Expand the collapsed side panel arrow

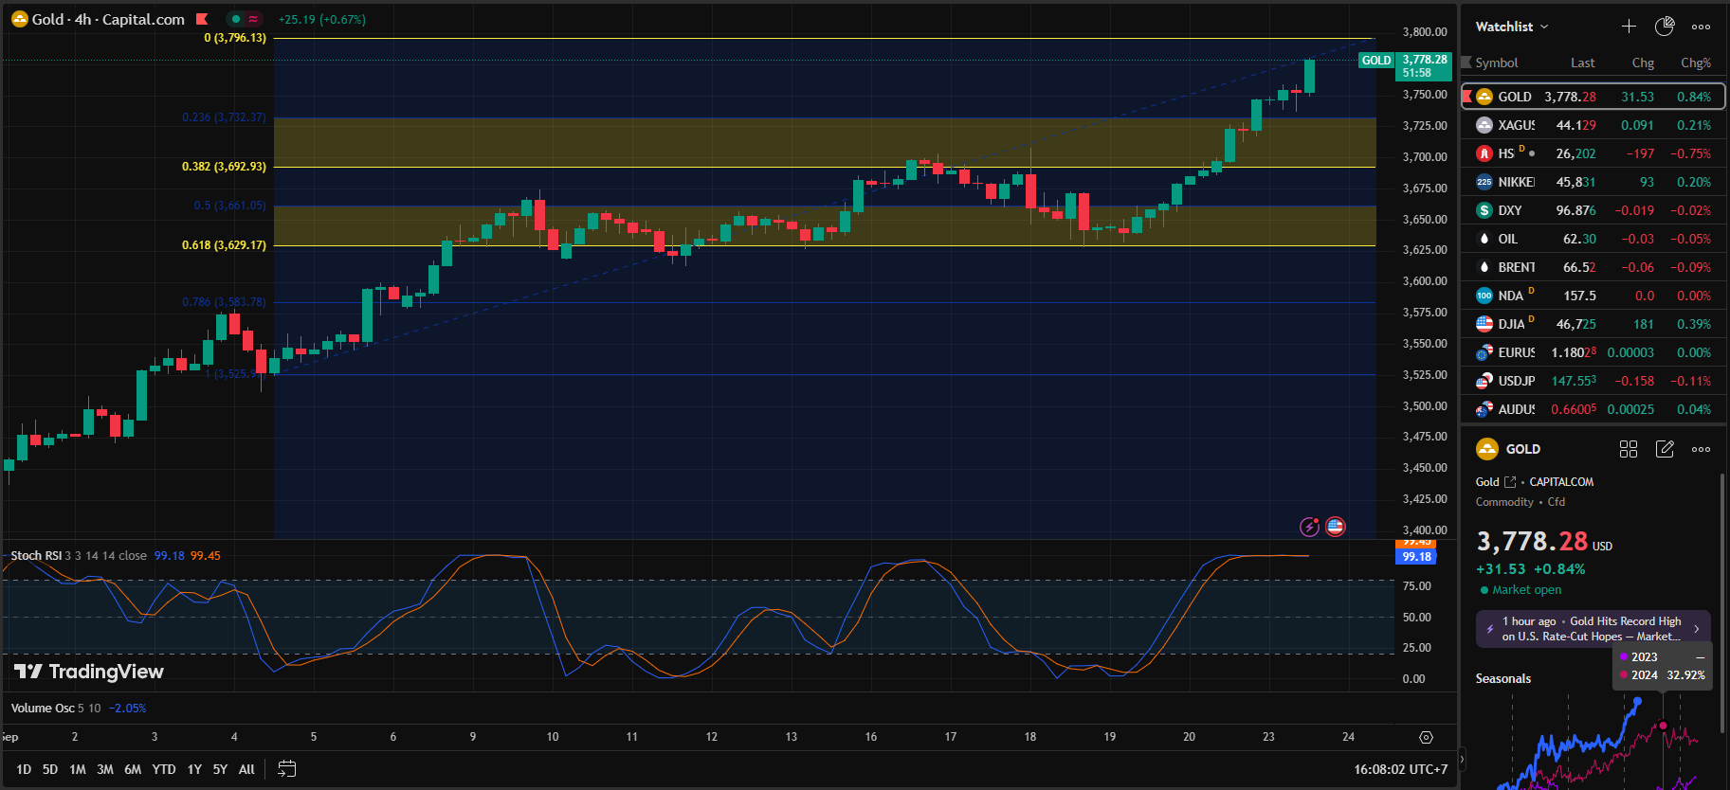click(x=1461, y=759)
